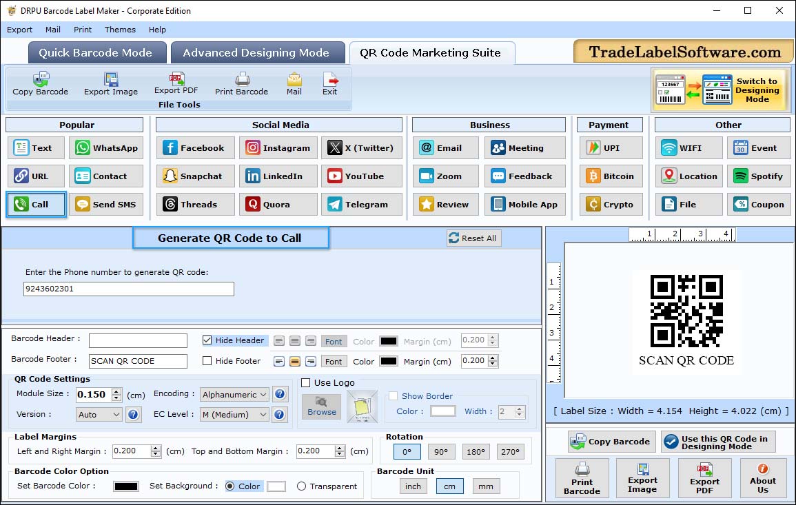This screenshot has width=796, height=505.
Task: Adjust Left and Right Margin stepper
Action: tap(156, 451)
